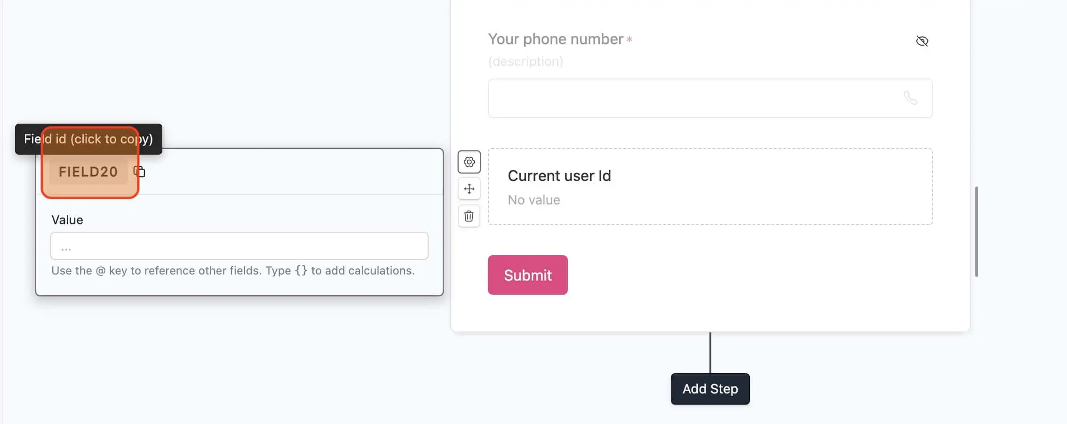Click the Field id tooltip
Image resolution: width=1067 pixels, height=424 pixels.
pyautogui.click(x=88, y=139)
